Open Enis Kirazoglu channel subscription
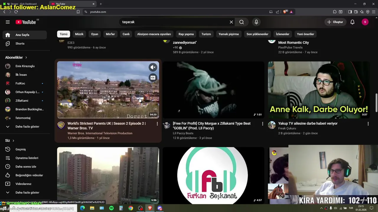 coord(25,66)
